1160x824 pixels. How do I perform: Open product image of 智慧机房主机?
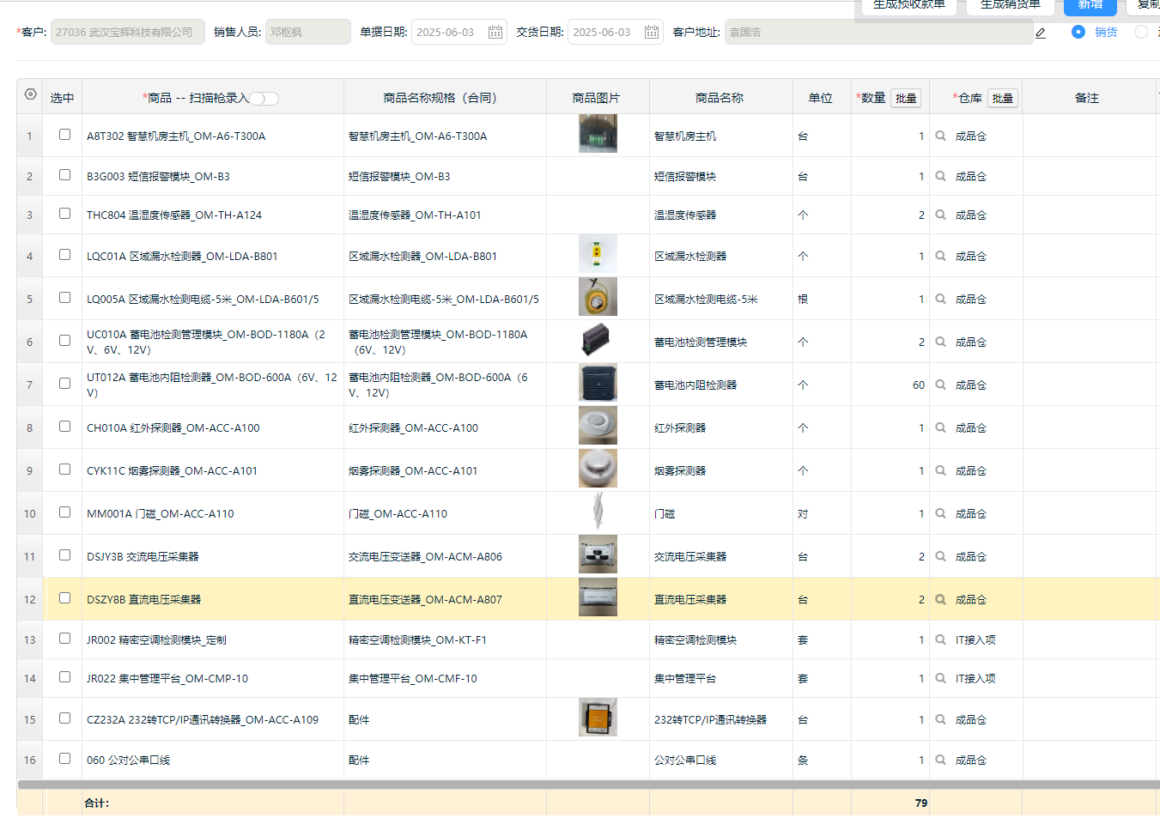pyautogui.click(x=598, y=134)
